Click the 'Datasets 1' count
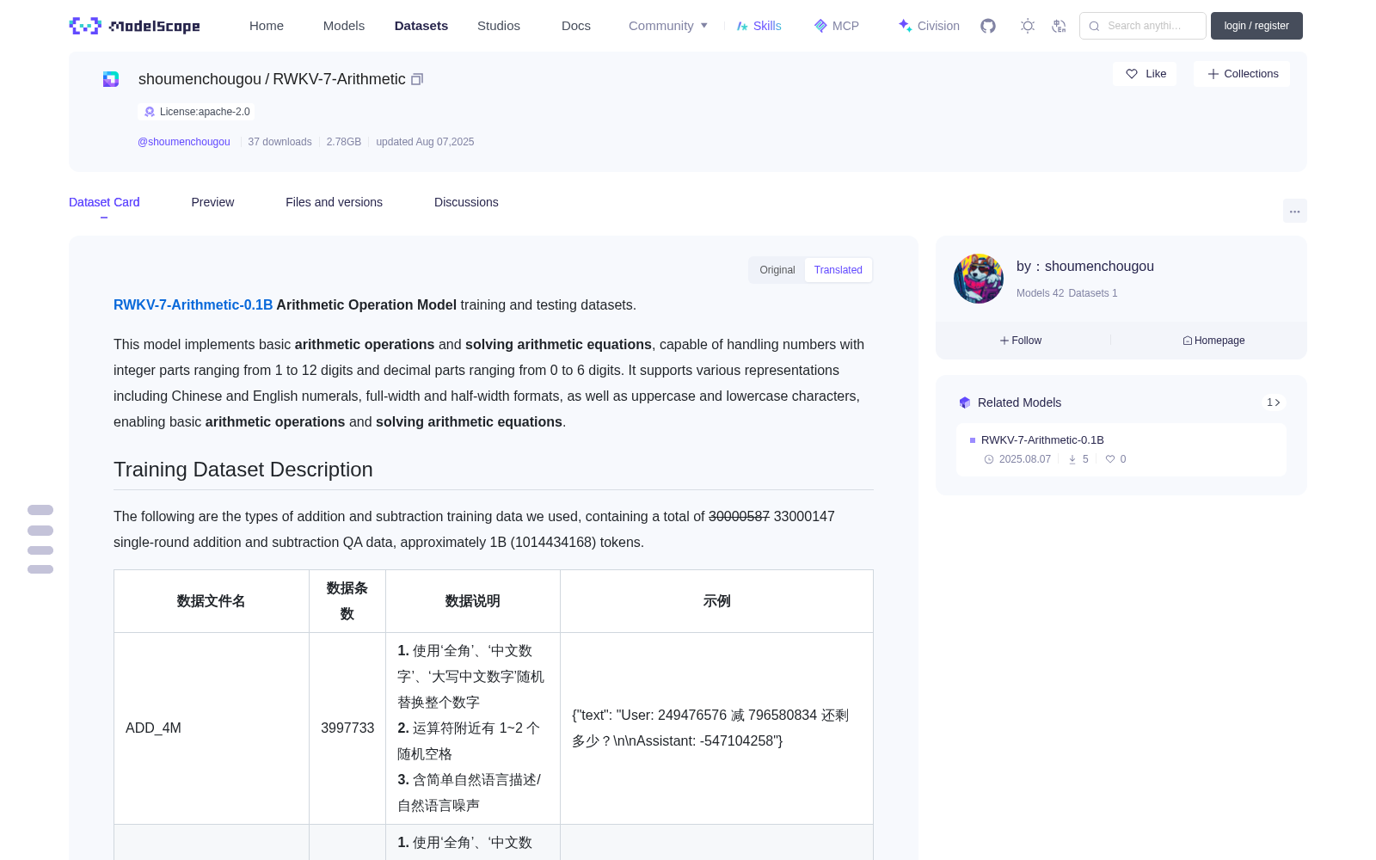The image size is (1376, 860). 1093,293
